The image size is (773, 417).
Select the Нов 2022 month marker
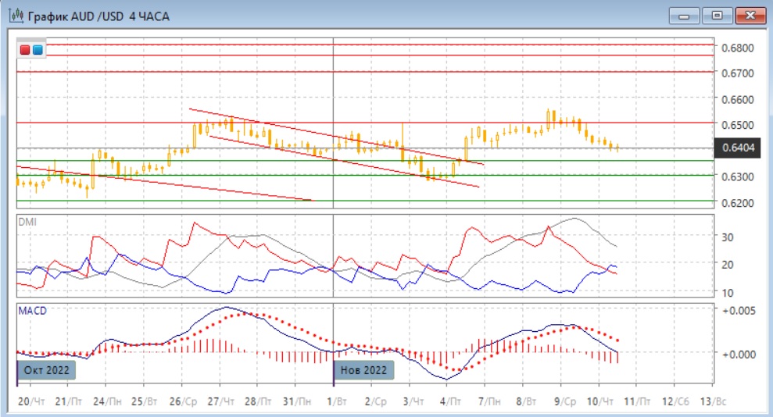364,369
